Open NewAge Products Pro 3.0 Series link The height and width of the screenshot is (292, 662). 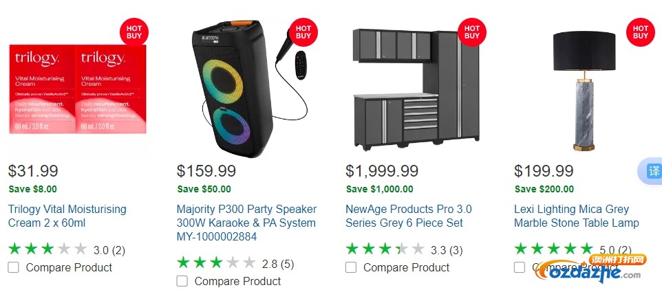click(x=408, y=216)
